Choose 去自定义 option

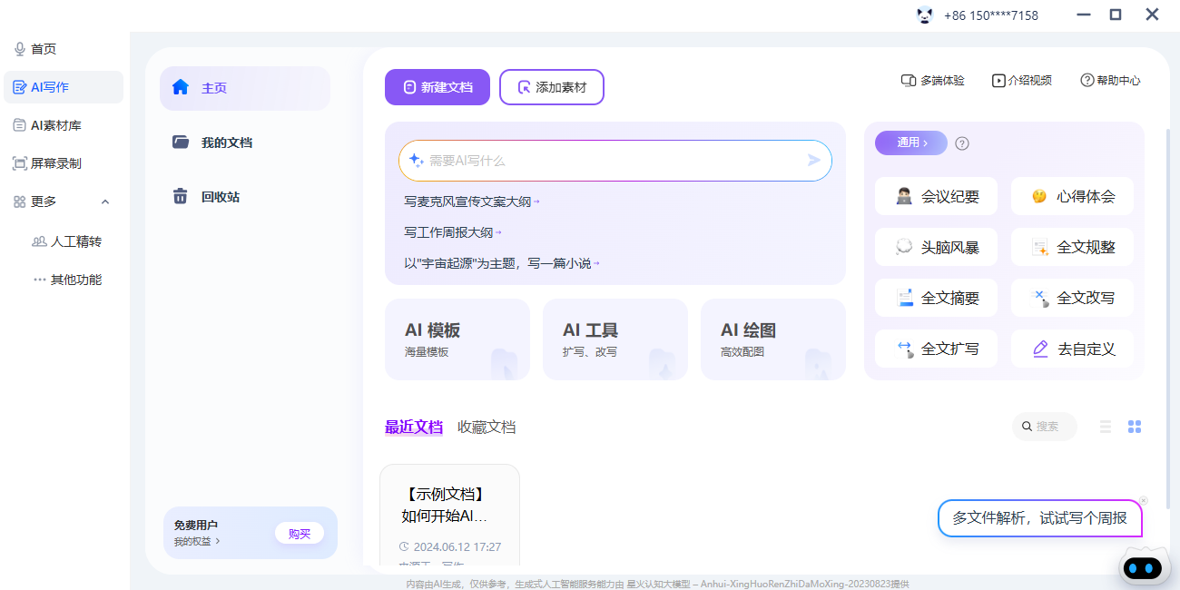point(1072,349)
